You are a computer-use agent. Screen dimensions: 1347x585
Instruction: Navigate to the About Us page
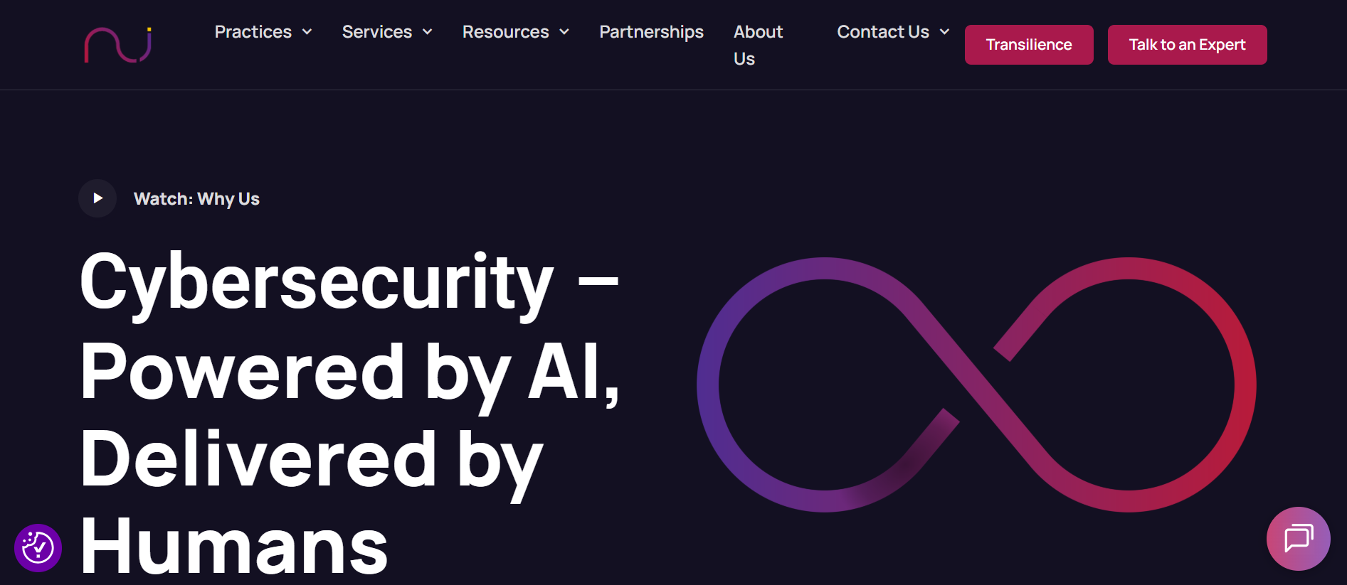pyautogui.click(x=758, y=45)
